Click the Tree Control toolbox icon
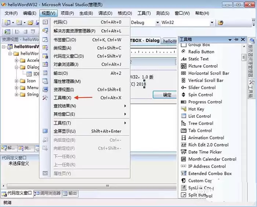The width and height of the screenshot is (257, 207). (x=184, y=123)
